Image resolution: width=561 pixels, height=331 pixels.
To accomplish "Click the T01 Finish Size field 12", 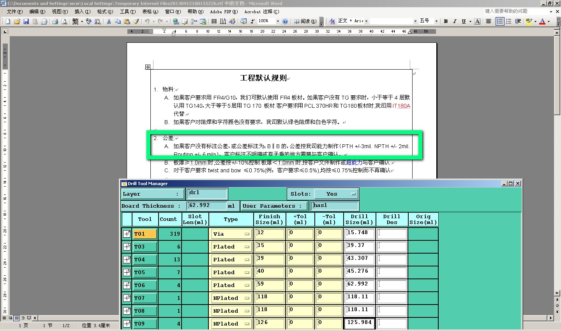I will 270,234.
